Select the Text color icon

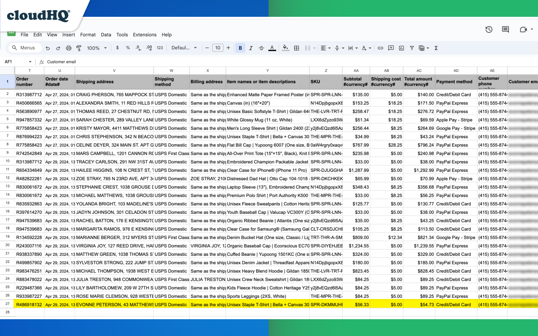coord(272,48)
